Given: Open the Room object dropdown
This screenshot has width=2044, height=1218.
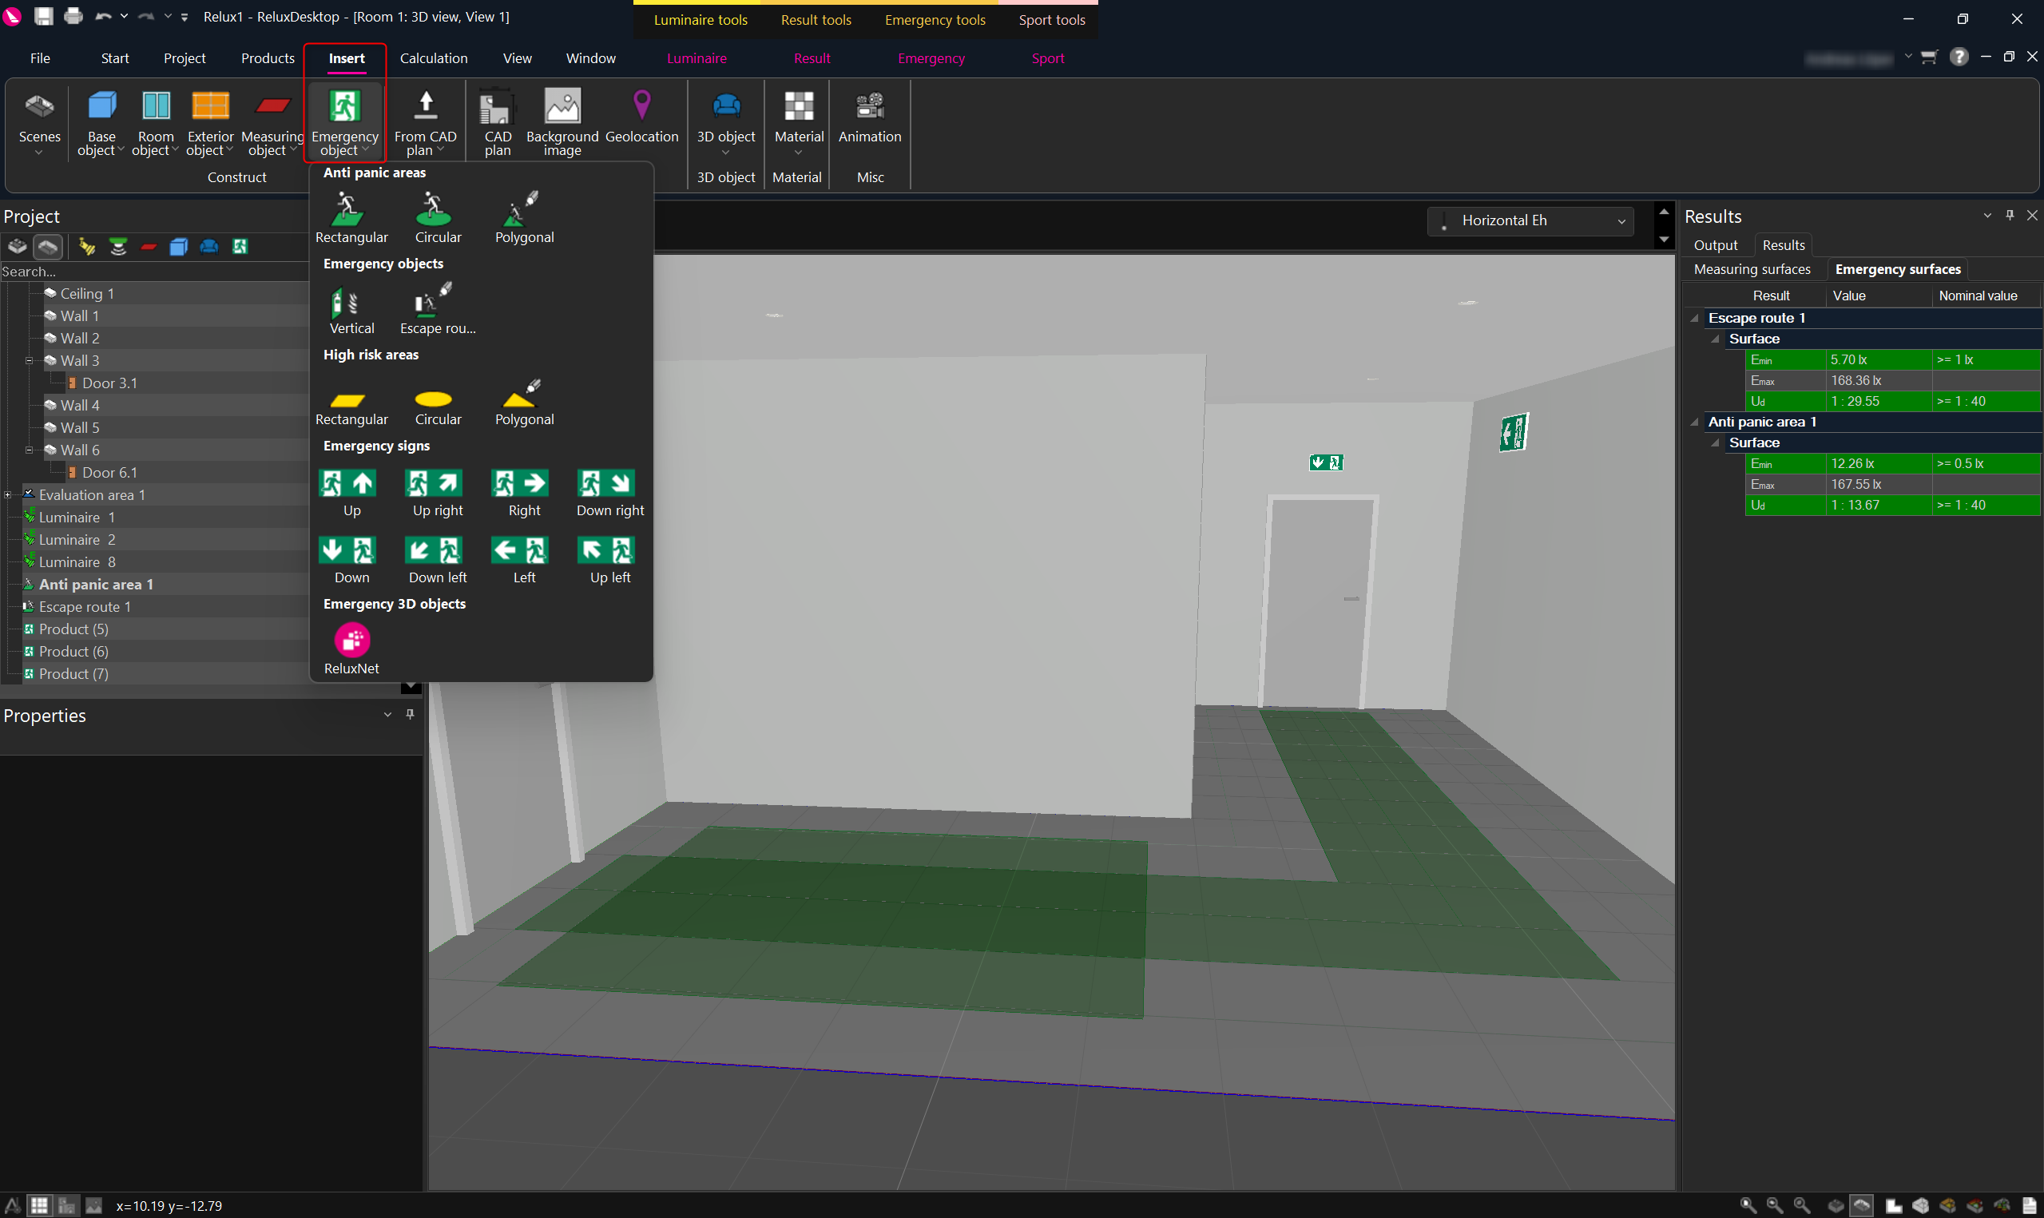Looking at the screenshot, I should pyautogui.click(x=155, y=121).
